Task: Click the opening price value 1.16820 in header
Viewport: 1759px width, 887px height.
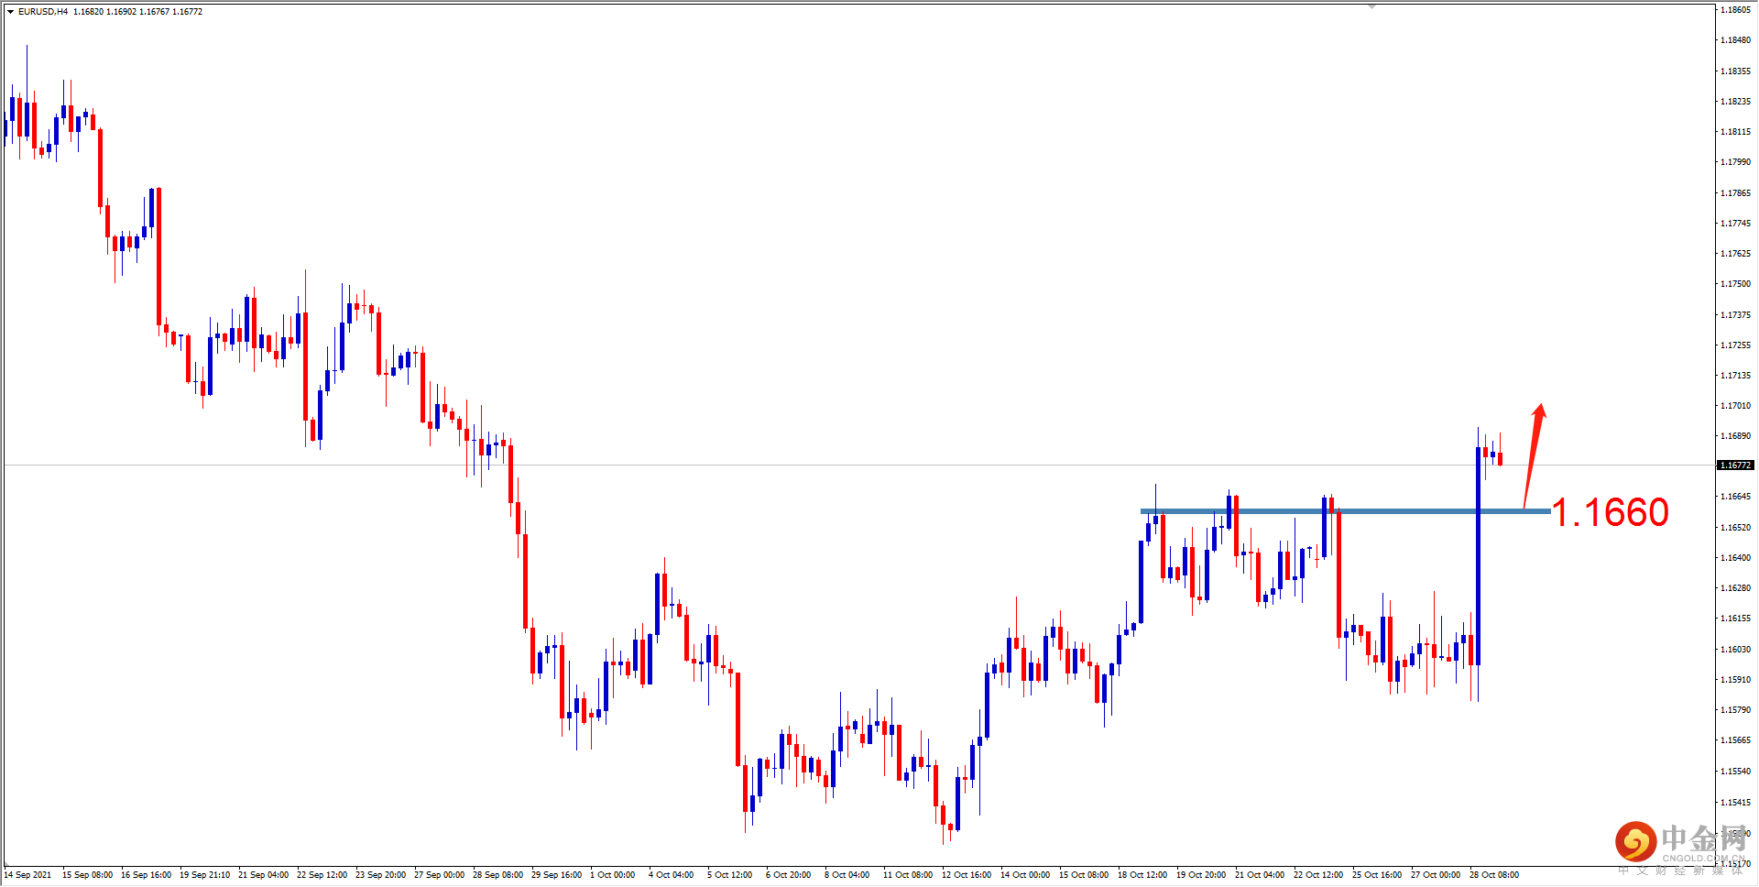Action: pos(89,12)
